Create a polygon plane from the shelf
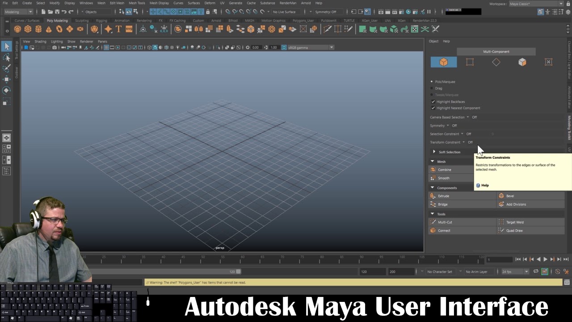This screenshot has width=572, height=322. (x=70, y=29)
